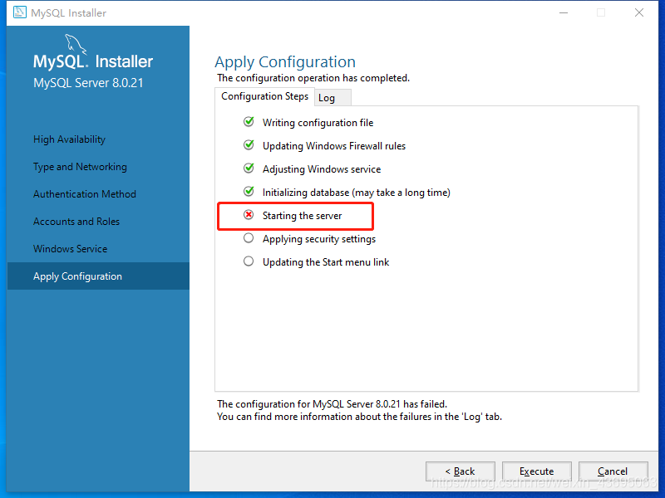
Task: Click green check beside Writing configuration file
Action: tap(249, 122)
